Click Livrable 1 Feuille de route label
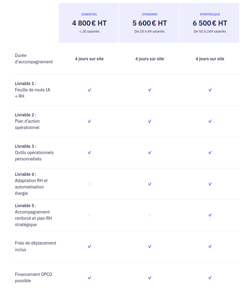243x297 pixels. 33,90
